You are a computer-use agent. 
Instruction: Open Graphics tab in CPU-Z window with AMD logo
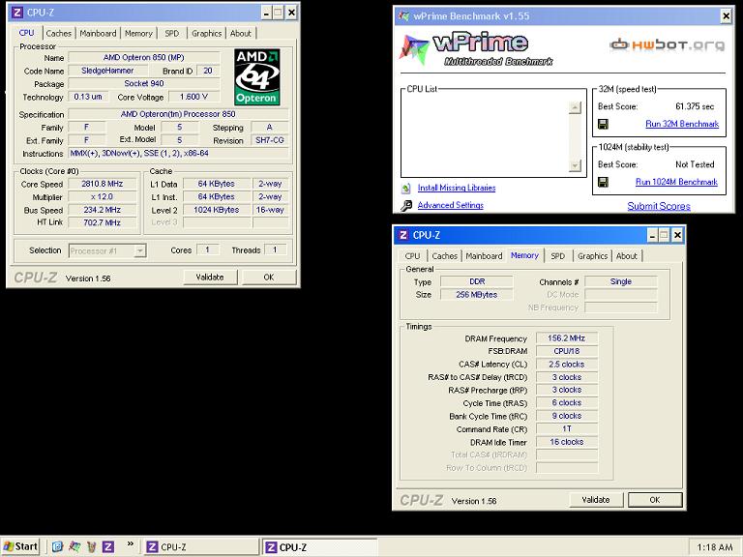click(x=207, y=33)
